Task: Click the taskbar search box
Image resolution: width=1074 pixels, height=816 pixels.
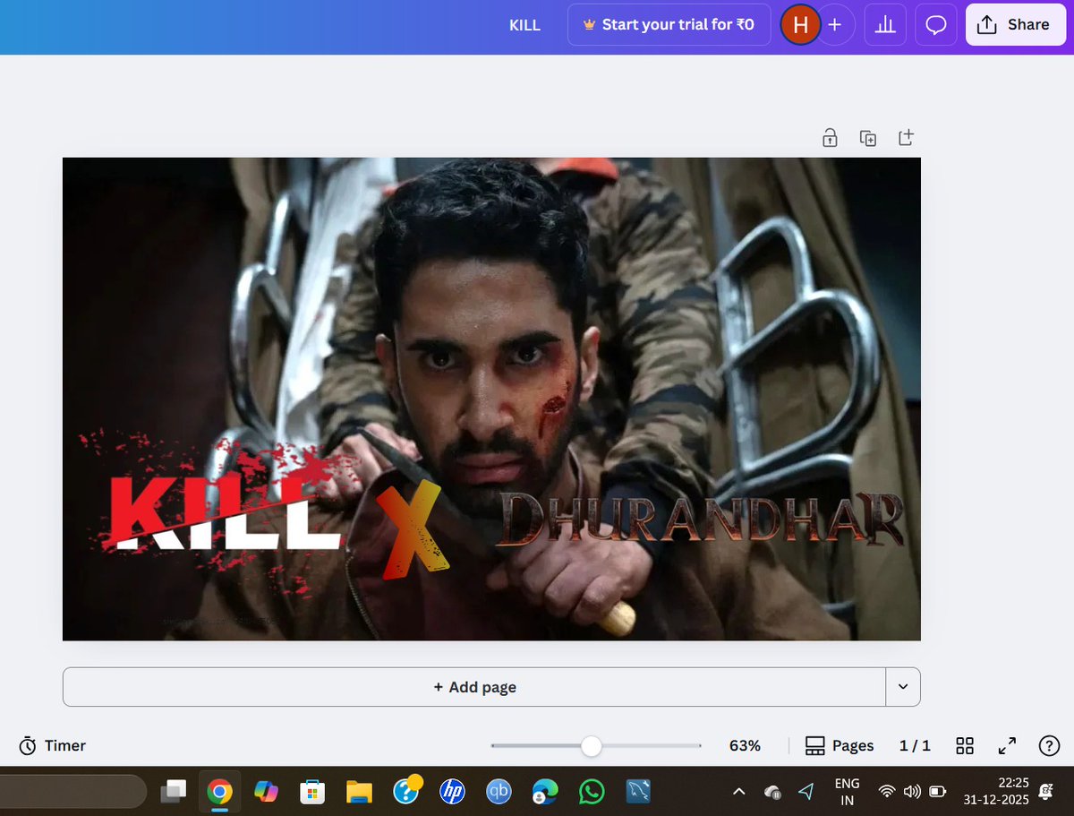Action: pyautogui.click(x=72, y=791)
